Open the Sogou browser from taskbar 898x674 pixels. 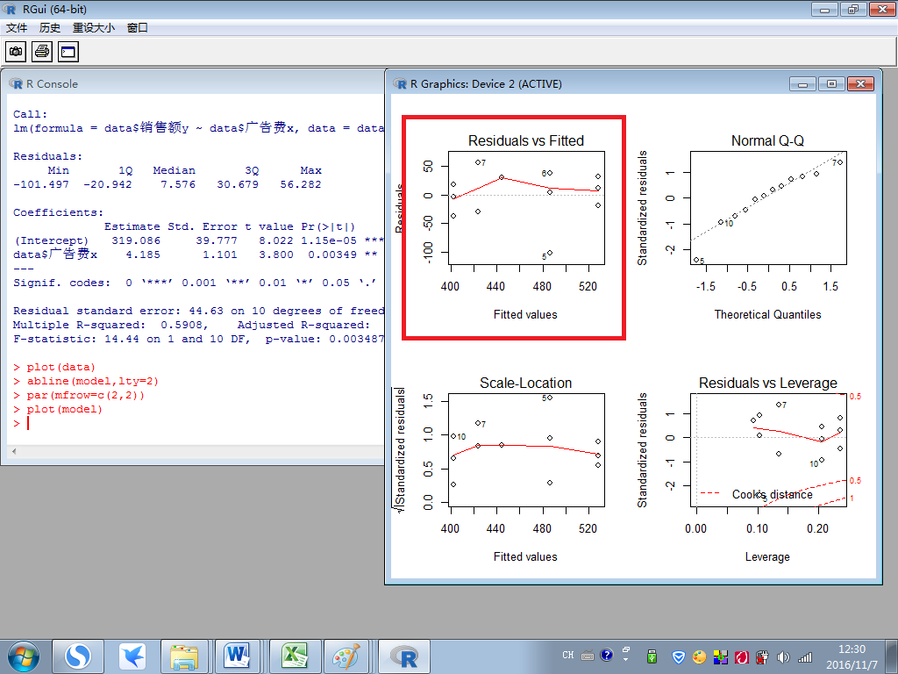point(77,656)
